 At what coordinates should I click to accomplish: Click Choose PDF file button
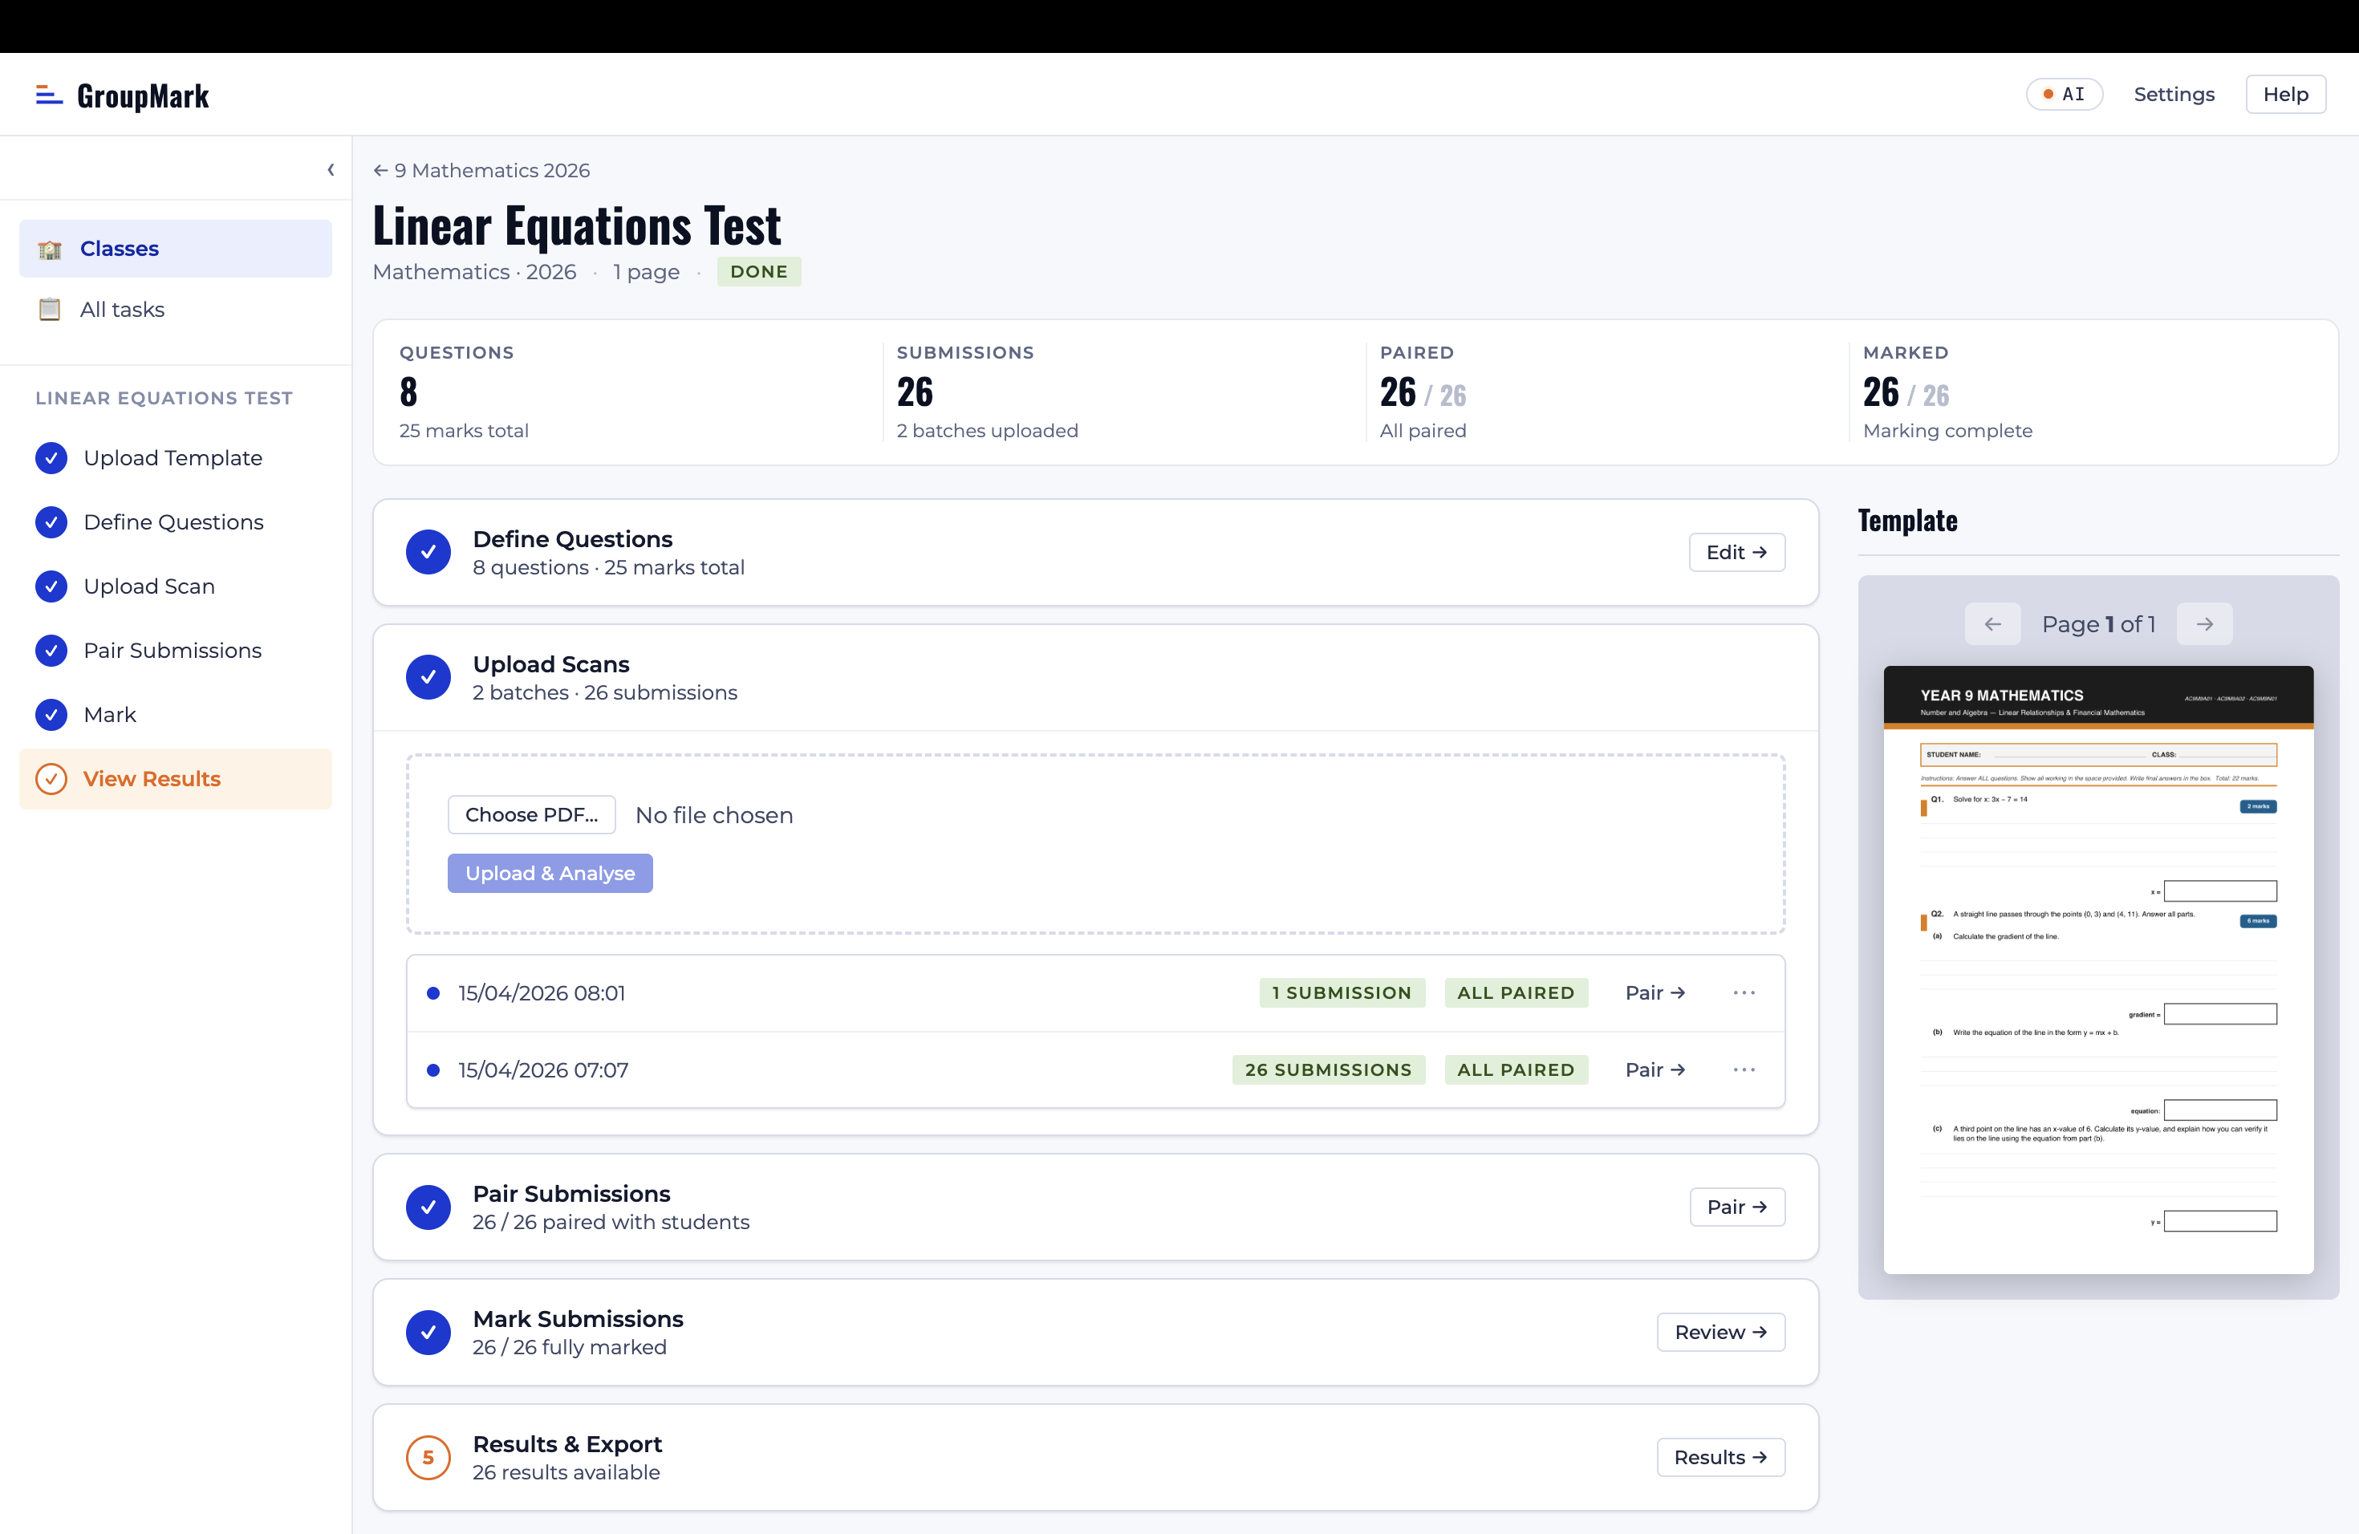(531, 814)
